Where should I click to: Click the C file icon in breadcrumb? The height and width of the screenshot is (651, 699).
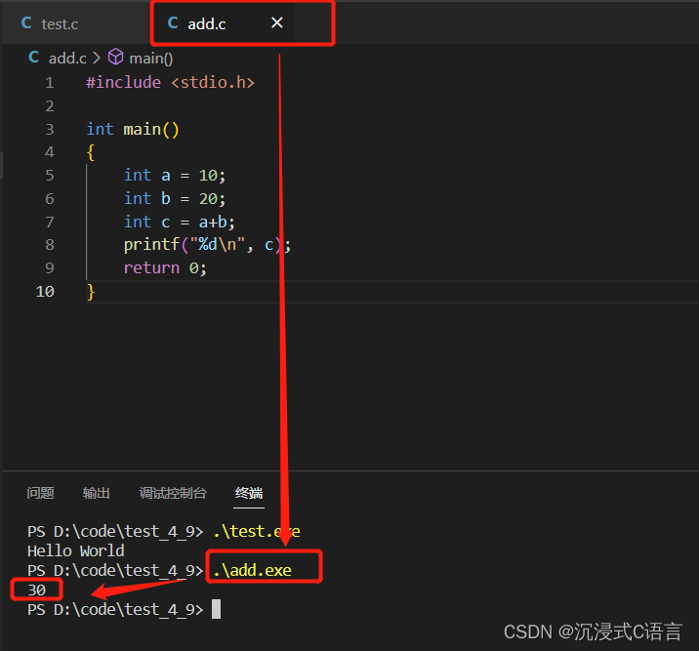(x=33, y=58)
